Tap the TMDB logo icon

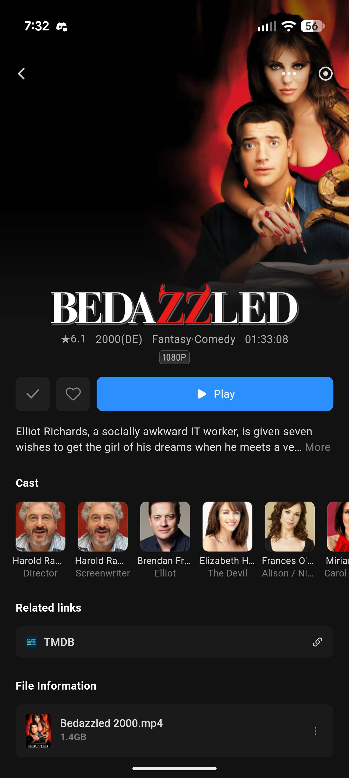(31, 642)
